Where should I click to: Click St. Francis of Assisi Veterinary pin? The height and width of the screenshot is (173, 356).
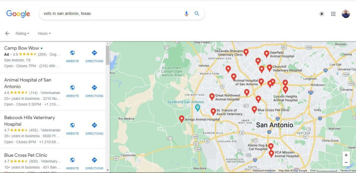[213, 111]
